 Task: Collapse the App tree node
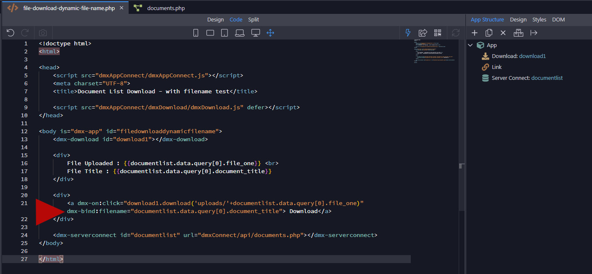click(470, 45)
